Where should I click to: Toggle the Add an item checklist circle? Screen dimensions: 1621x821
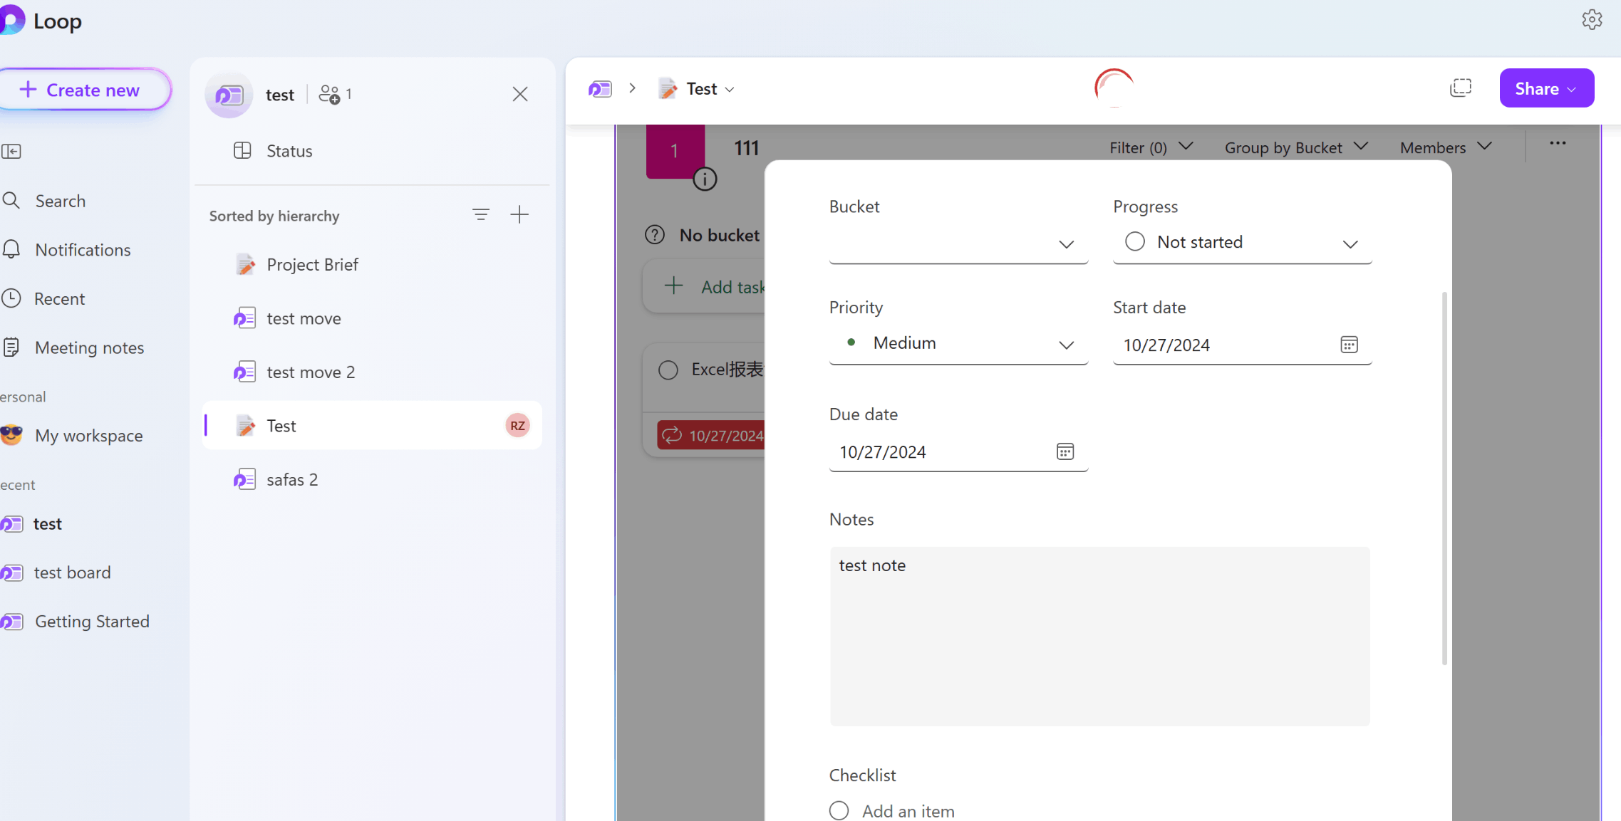839,810
